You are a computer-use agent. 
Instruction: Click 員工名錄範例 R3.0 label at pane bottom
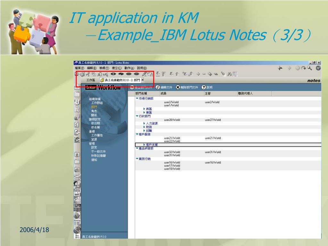click(94, 237)
